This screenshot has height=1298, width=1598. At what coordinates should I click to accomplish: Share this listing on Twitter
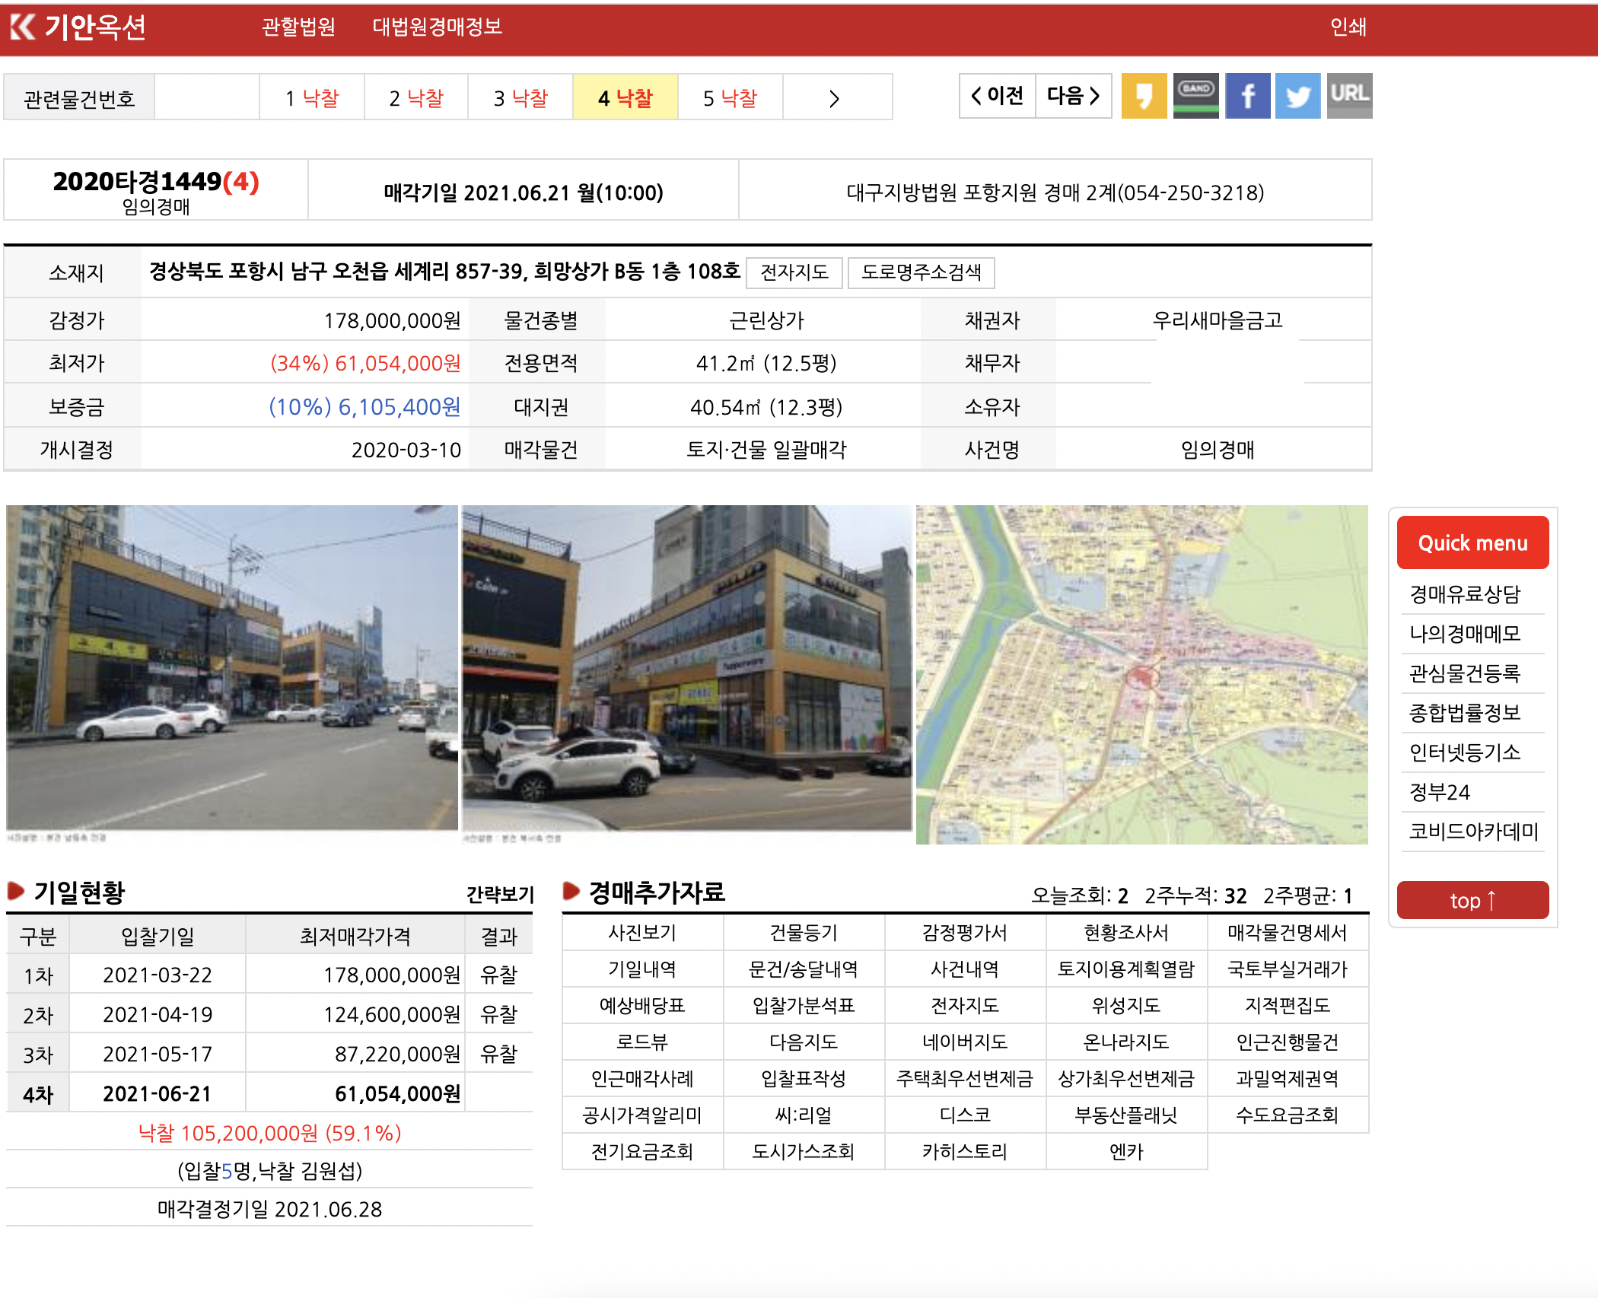[1297, 96]
